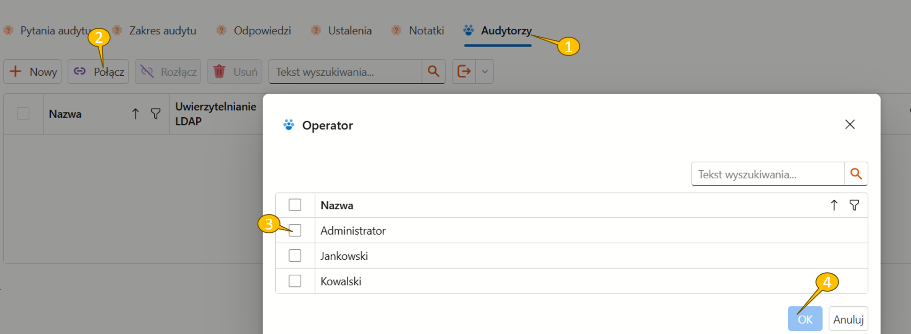Focus the main toolbar search text field
The width and height of the screenshot is (911, 334).
tap(345, 72)
